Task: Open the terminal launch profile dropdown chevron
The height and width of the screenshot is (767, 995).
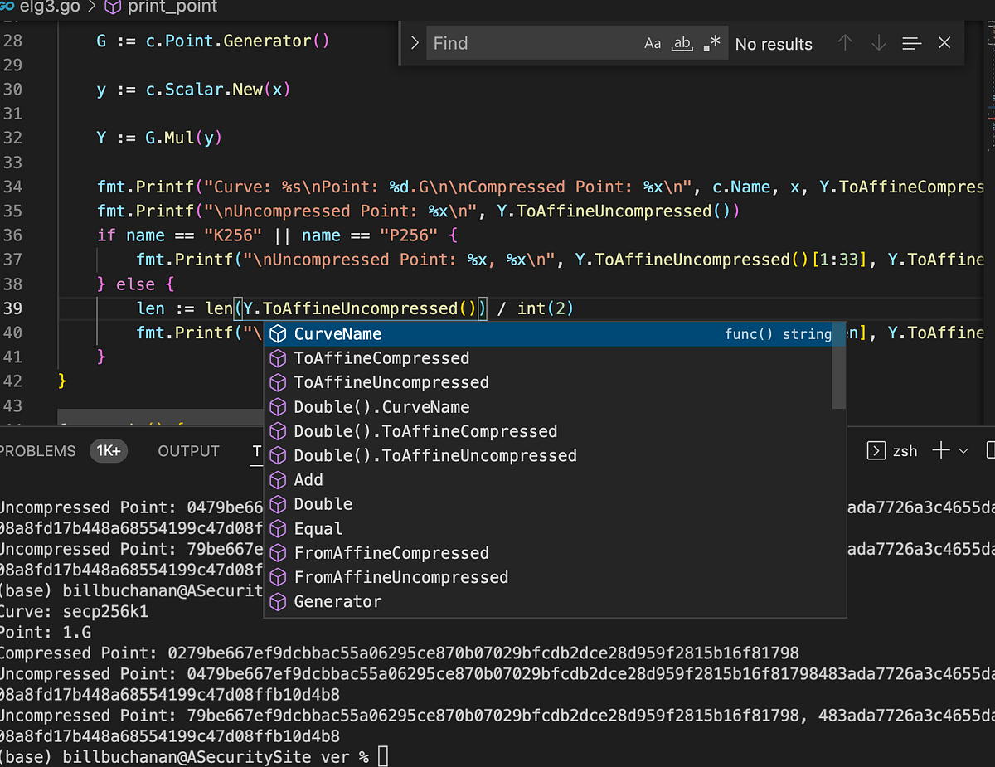Action: click(x=963, y=451)
